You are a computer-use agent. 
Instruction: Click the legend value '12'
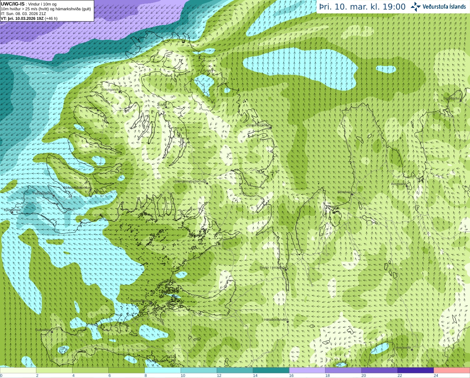click(219, 375)
